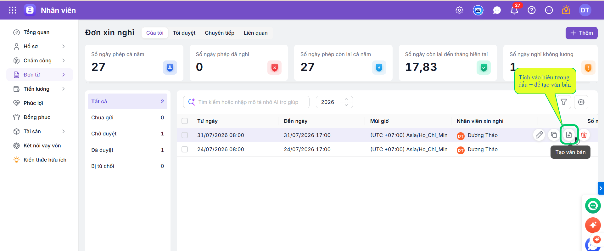604x251 pixels.
Task: Toggle the select-all header checkbox
Action: coord(185,121)
